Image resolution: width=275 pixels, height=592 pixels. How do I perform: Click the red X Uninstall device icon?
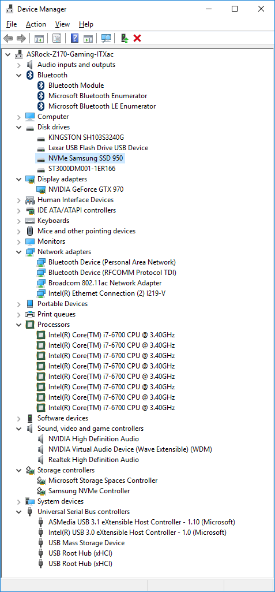click(137, 38)
